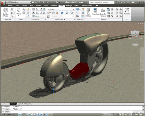Screen dimensions: 145x116
Task: Toggle the X-ray effect icon beside Opacity
Action: point(48,16)
